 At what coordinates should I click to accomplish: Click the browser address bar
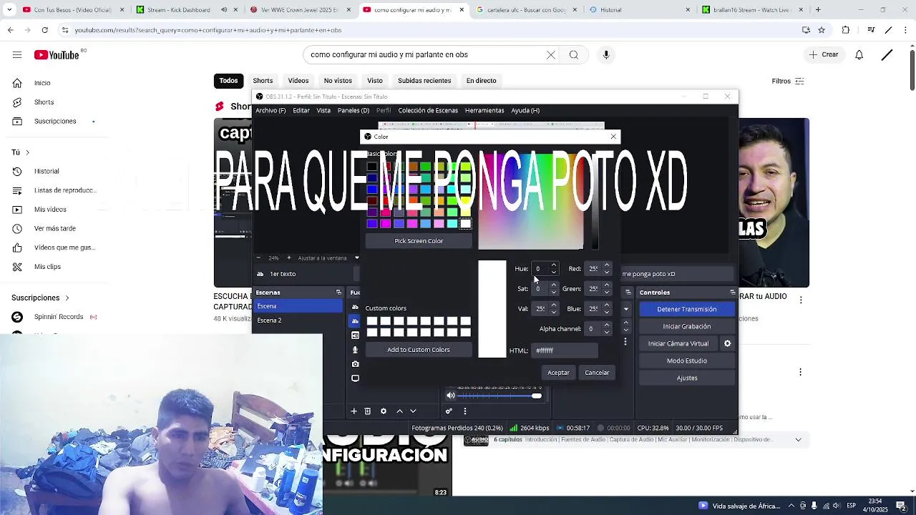[429, 30]
